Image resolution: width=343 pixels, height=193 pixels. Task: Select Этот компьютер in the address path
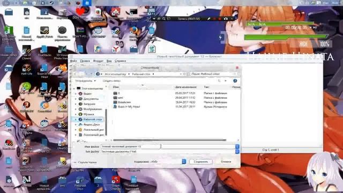[115, 74]
